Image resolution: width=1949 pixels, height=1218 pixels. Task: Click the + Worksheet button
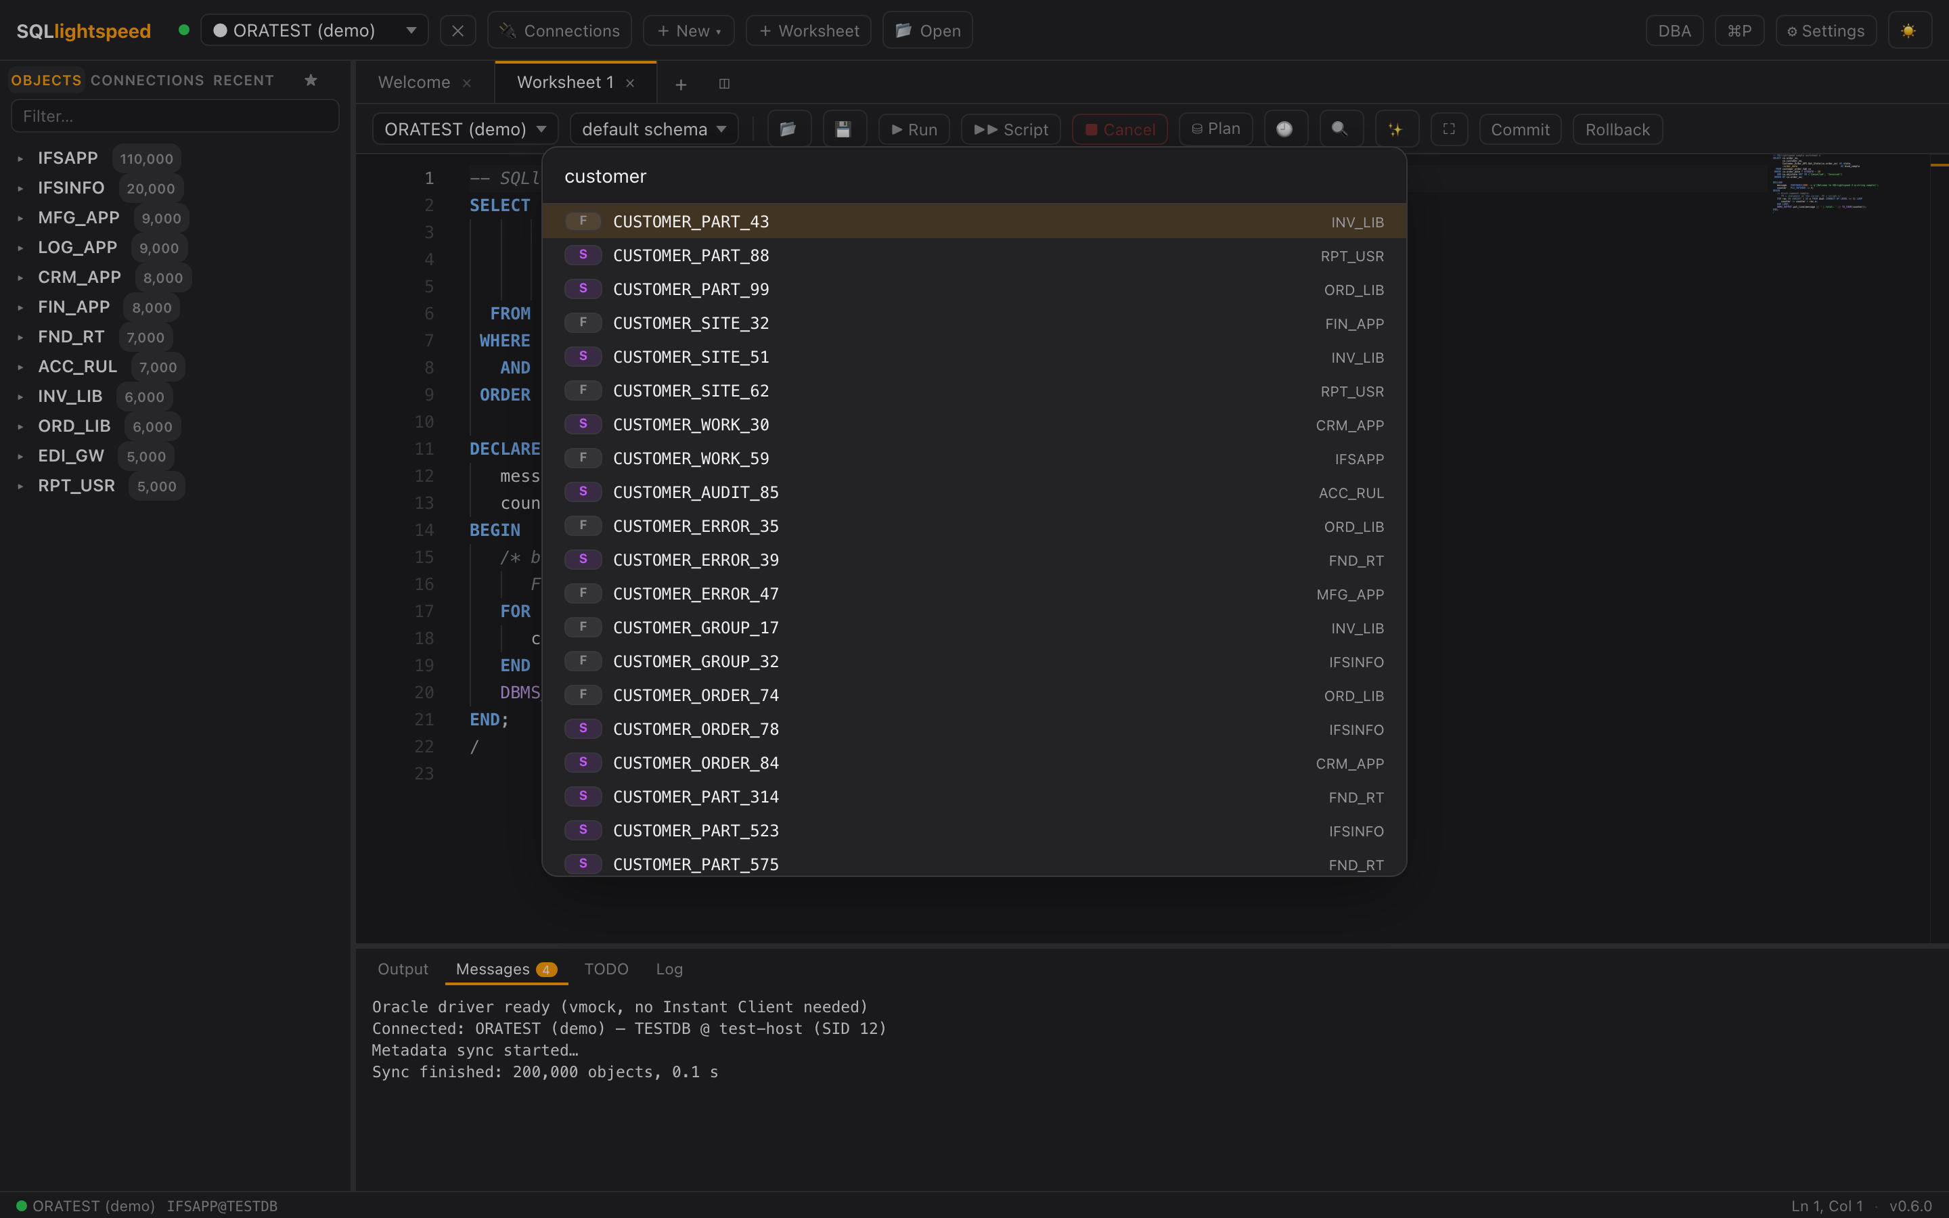click(809, 30)
